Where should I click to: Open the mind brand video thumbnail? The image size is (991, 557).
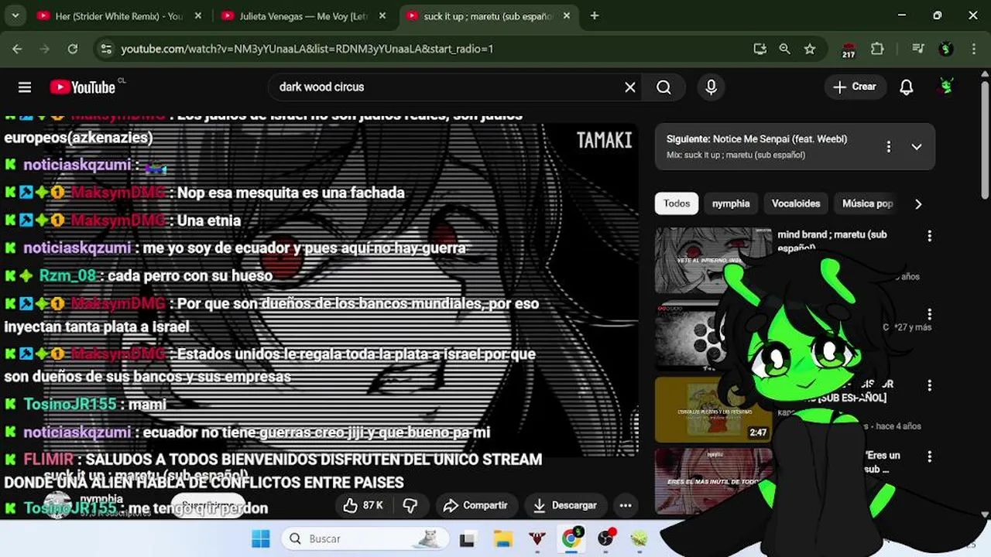pos(713,260)
